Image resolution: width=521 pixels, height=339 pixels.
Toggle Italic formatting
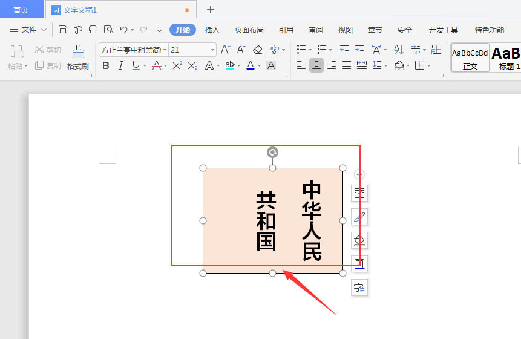tap(121, 65)
